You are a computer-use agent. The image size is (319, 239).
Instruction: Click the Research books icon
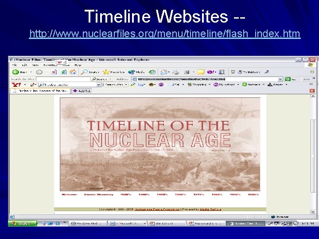click(x=222, y=72)
